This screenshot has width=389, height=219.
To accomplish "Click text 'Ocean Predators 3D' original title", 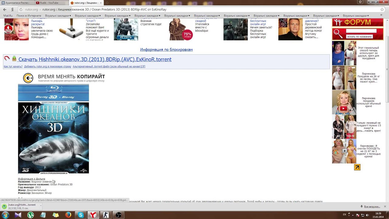I will click(61, 184).
